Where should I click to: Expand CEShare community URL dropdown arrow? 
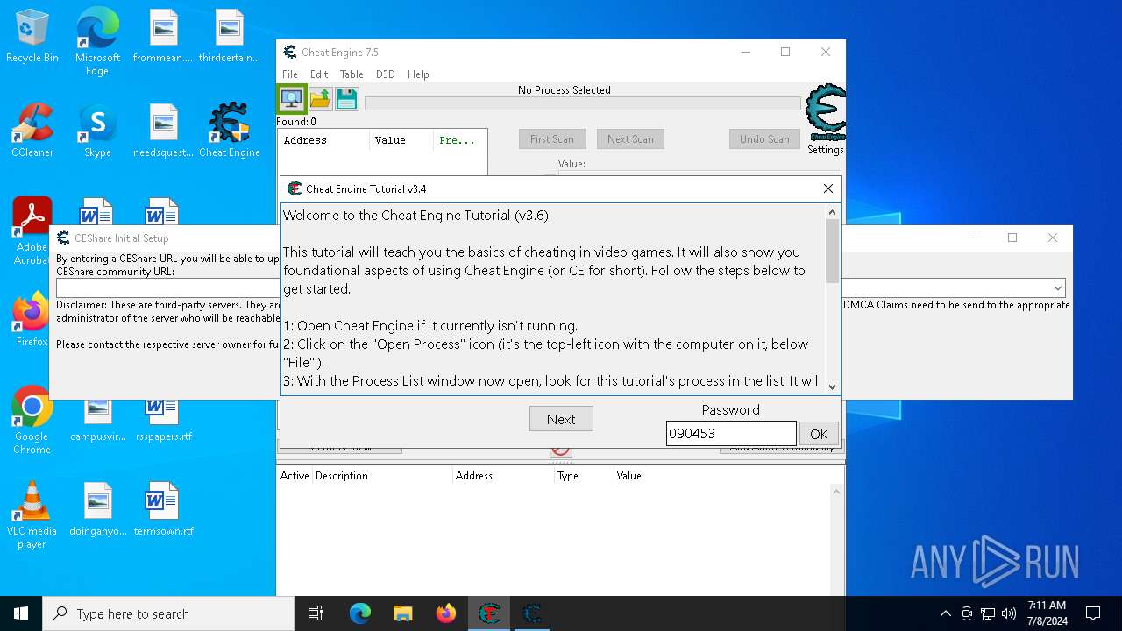(x=1059, y=287)
